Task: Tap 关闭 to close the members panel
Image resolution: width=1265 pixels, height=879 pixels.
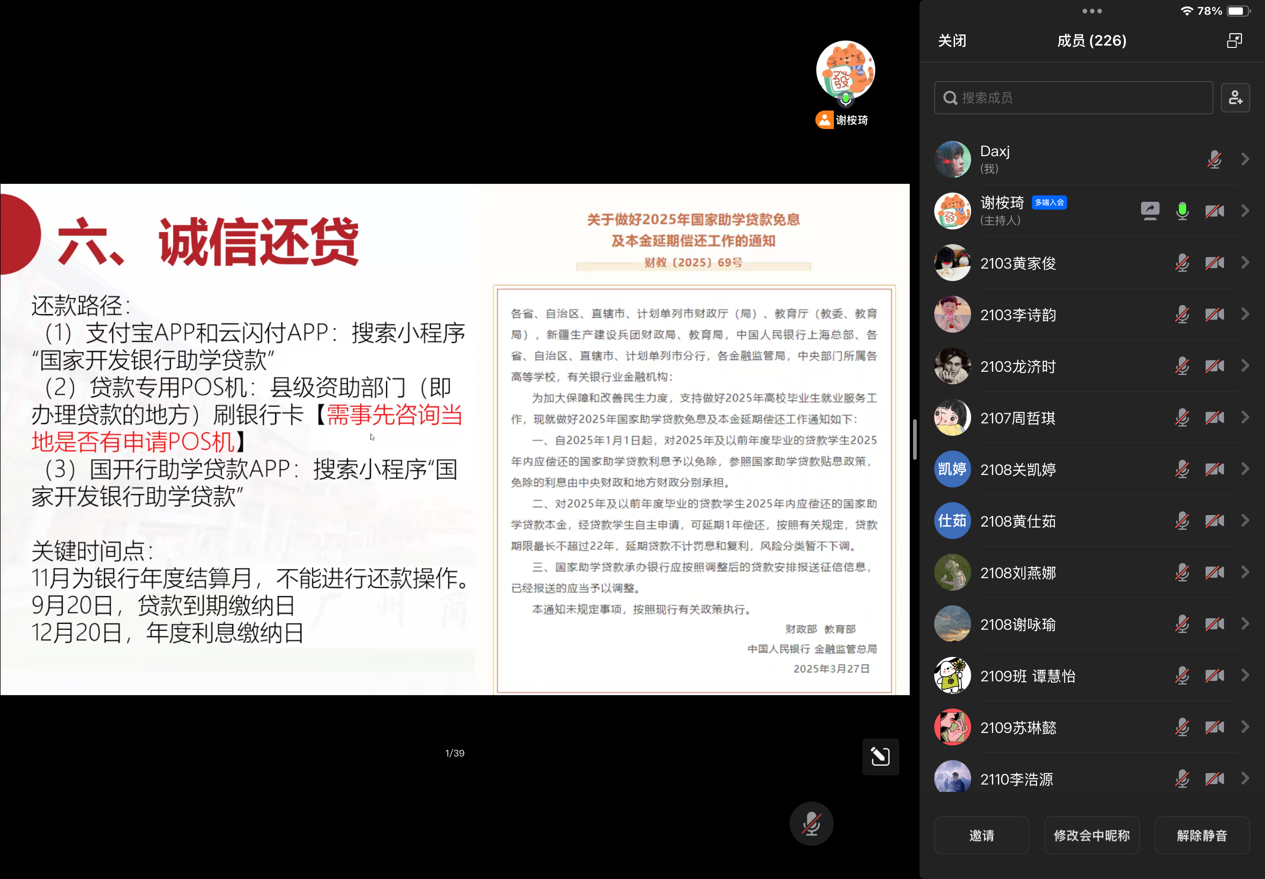Action: point(952,40)
